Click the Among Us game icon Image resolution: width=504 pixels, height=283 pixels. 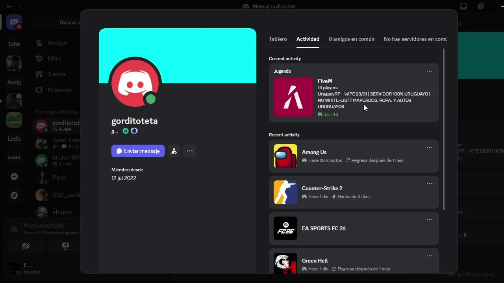[285, 156]
